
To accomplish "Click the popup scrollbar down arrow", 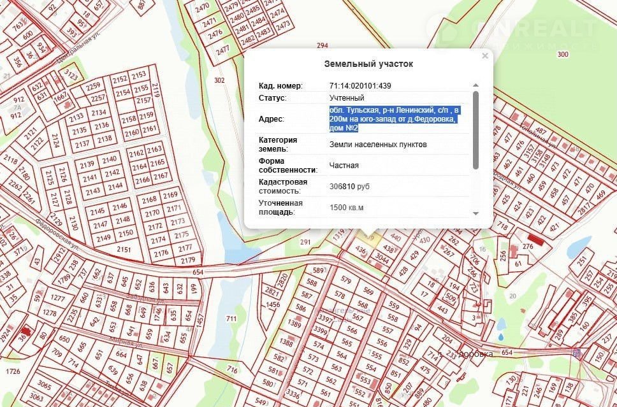I will (475, 213).
